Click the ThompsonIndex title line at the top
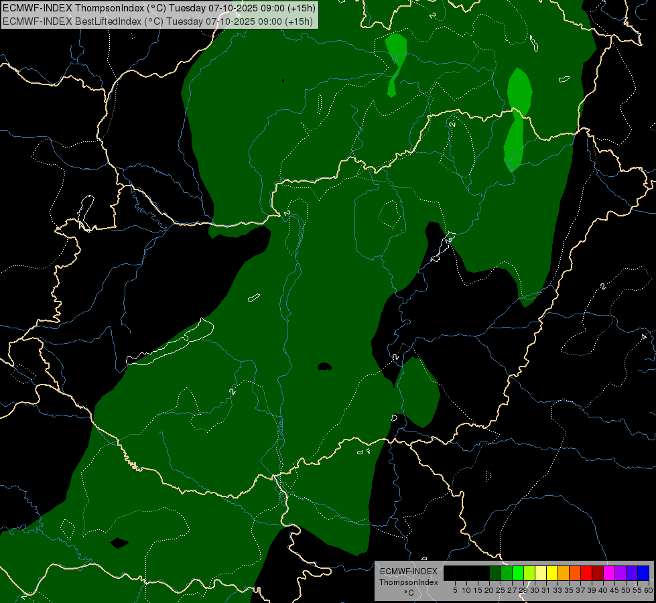This screenshot has height=603, width=656. click(x=159, y=8)
